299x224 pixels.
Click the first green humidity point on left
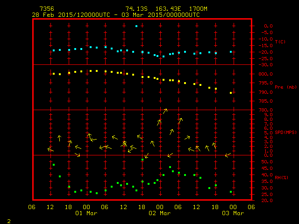point(54,165)
